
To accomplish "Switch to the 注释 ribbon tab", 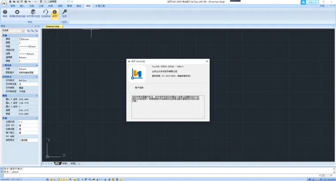I will pyautogui.click(x=31, y=6).
